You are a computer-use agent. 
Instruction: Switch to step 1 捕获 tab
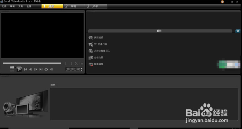coord(52,6)
